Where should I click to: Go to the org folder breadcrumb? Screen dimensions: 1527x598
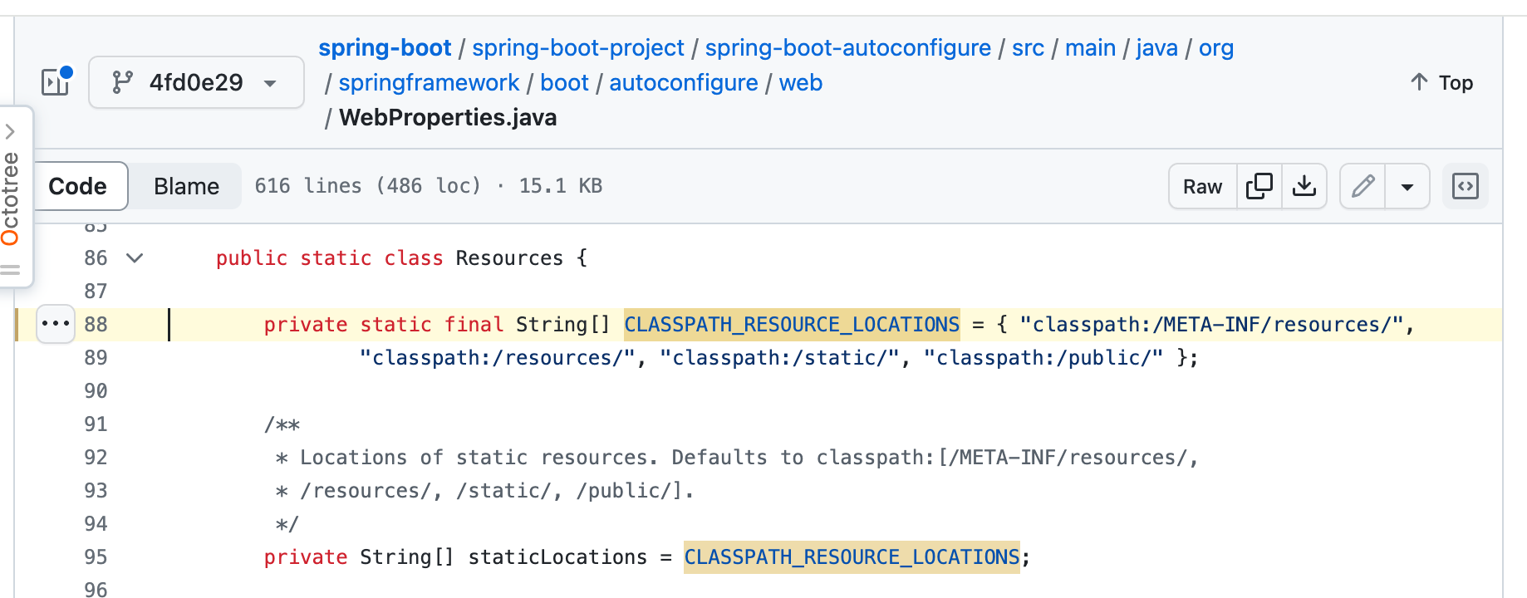coord(1215,47)
